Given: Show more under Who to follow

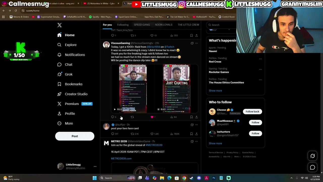Looking at the screenshot, I should (x=216, y=143).
